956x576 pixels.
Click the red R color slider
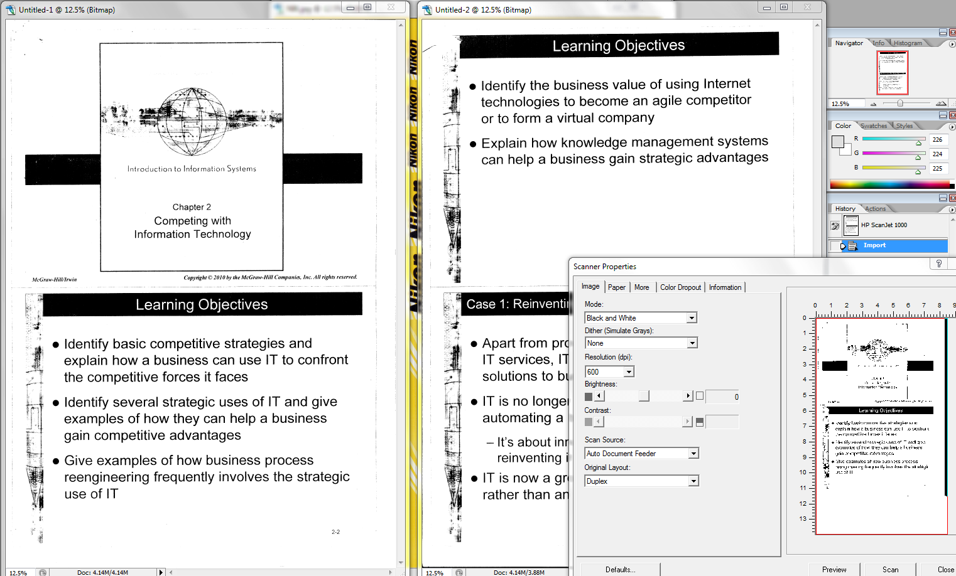(893, 139)
